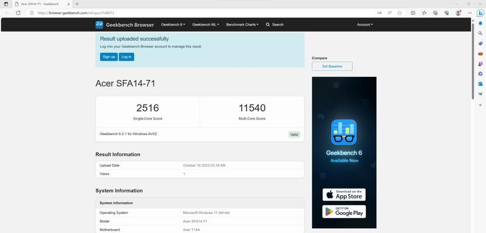The height and width of the screenshot is (233, 486).
Task: Expand the Geekbench ML dropdown menu
Action: 206,24
